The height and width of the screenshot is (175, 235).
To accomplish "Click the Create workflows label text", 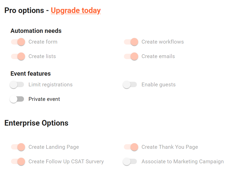I will [163, 42].
